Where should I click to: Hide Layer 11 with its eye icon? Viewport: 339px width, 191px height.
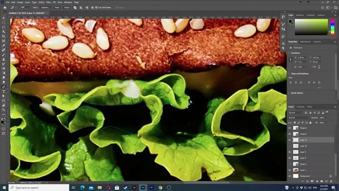coord(290,140)
